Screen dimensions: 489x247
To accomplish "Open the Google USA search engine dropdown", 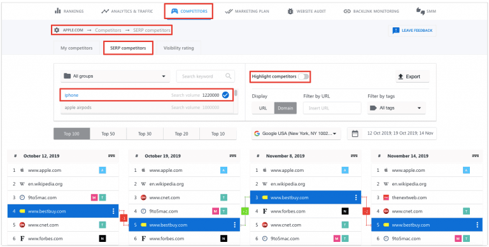I will pos(296,134).
